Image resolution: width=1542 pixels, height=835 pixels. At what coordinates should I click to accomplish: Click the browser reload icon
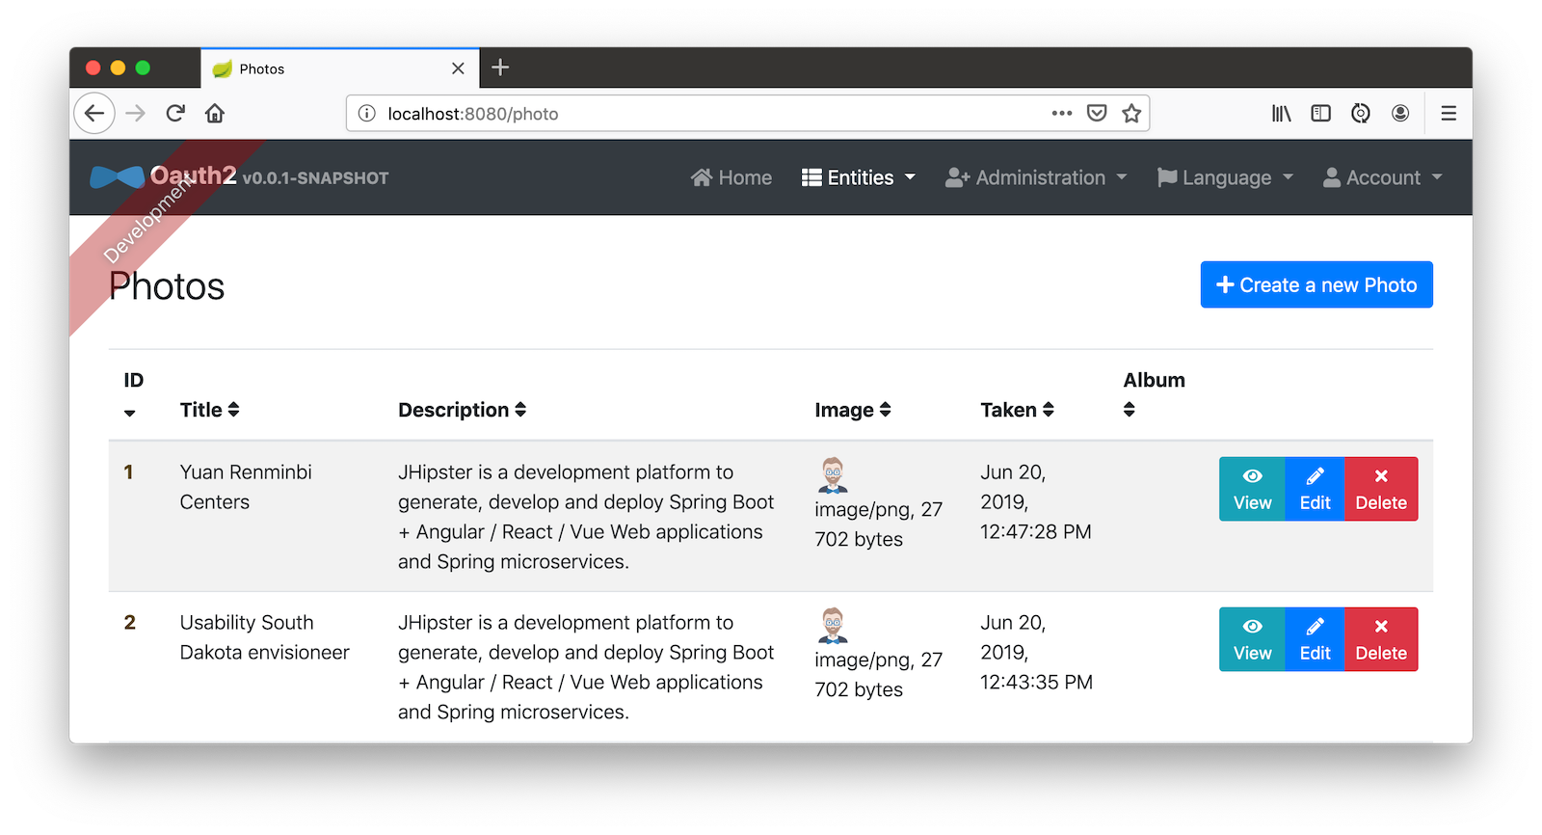click(175, 114)
